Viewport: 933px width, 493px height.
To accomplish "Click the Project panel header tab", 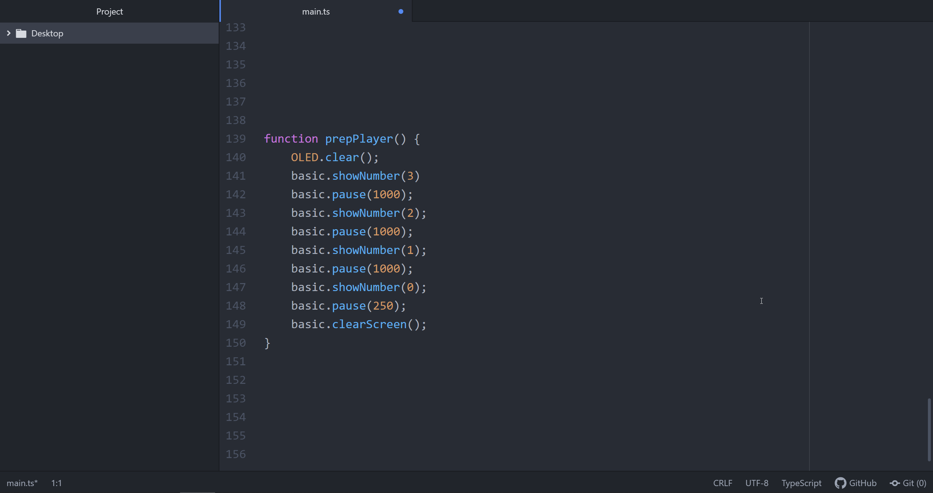I will [109, 12].
